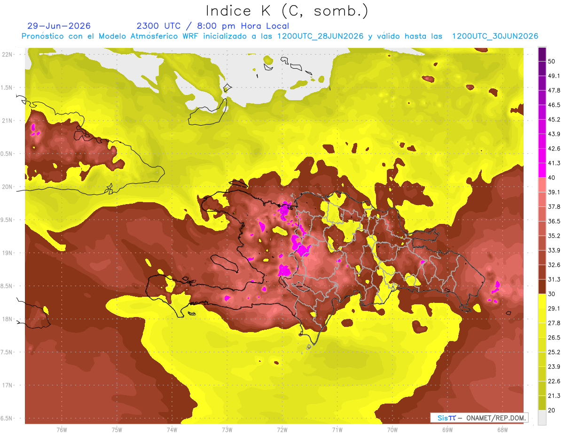Click the 'SisTT - ONAMET/REP.DOM.' credit label
This screenshot has width=564, height=436.
(x=478, y=418)
